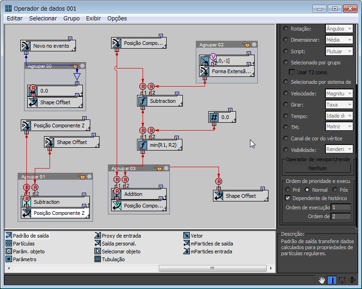The width and height of the screenshot is (362, 289).
Task: Click the hash icon of the standalone 0.0 node
Action: tap(214, 117)
